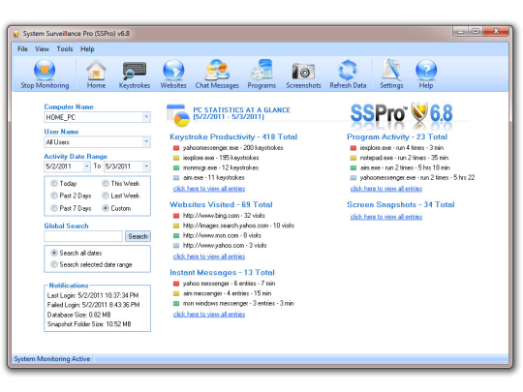
Task: Expand the User Name dropdown
Action: point(146,142)
